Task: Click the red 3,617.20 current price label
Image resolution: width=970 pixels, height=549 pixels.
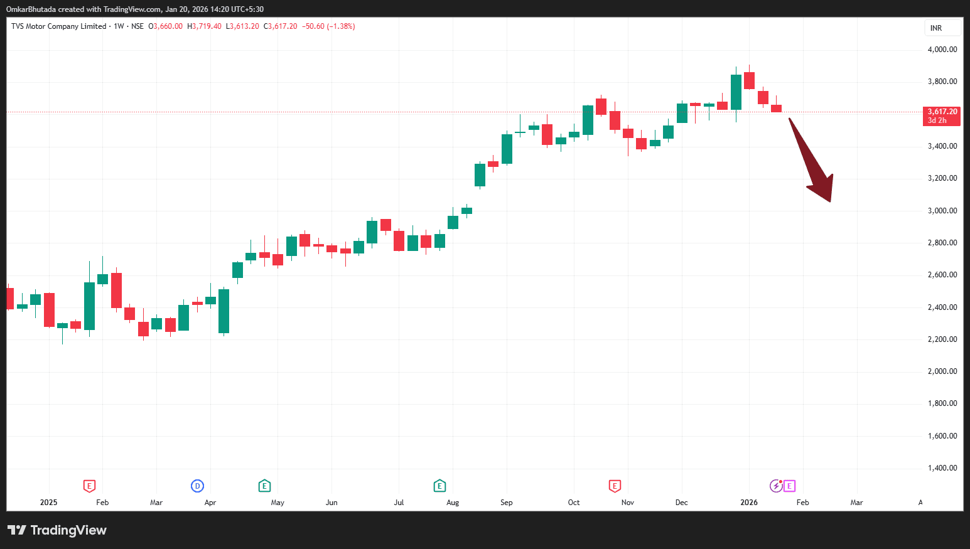Action: (942, 116)
